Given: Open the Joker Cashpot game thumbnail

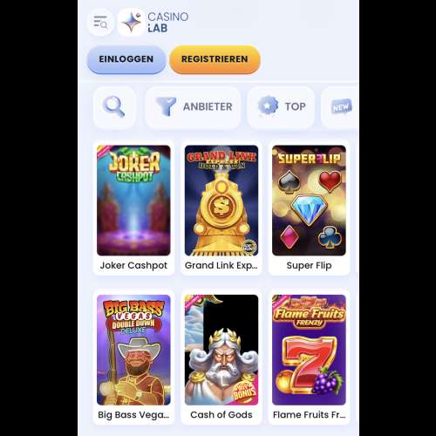Looking at the screenshot, I should pos(133,201).
